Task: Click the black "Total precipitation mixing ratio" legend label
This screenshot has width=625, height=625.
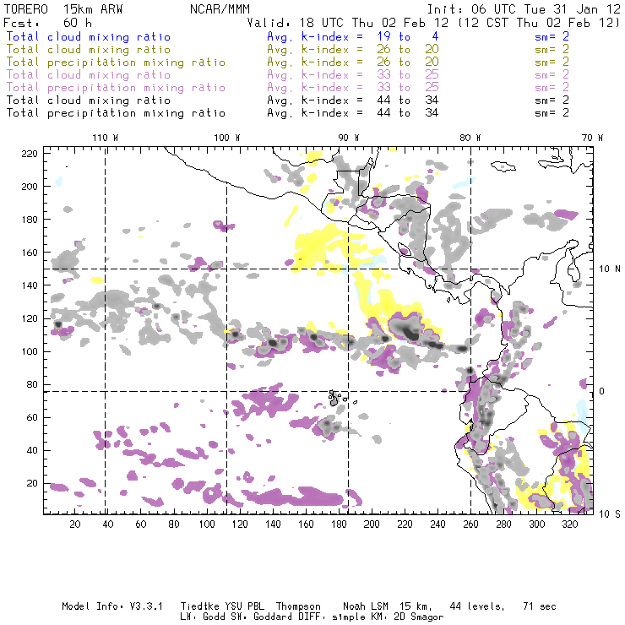Action: 116,113
